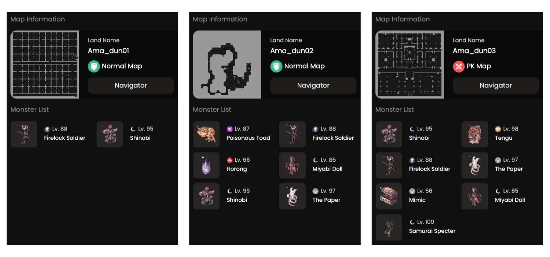The image size is (550, 257).
Task: Click the Navigator button for Ama_dun03
Action: [496, 85]
